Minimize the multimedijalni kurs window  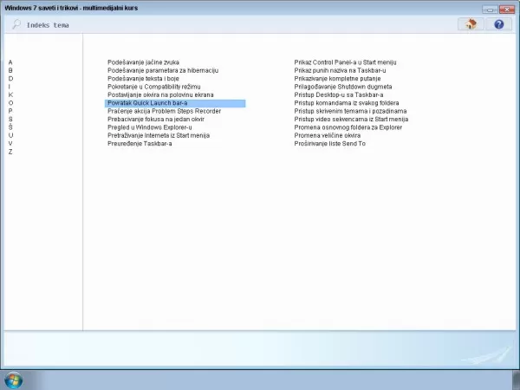click(490, 10)
